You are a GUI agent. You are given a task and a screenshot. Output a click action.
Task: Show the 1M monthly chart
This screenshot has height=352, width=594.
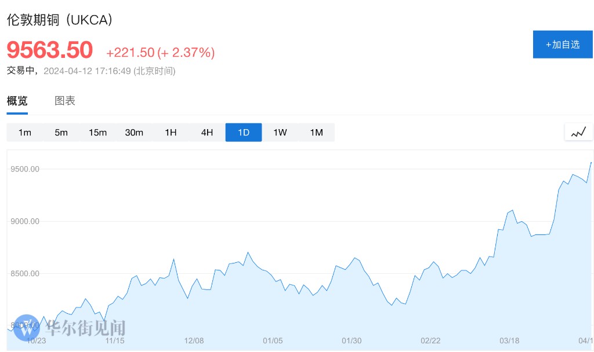tap(316, 133)
